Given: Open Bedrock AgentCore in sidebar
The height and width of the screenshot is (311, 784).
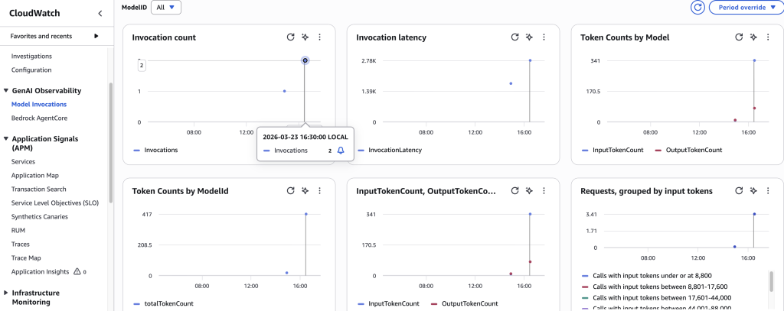Looking at the screenshot, I should tap(38, 118).
